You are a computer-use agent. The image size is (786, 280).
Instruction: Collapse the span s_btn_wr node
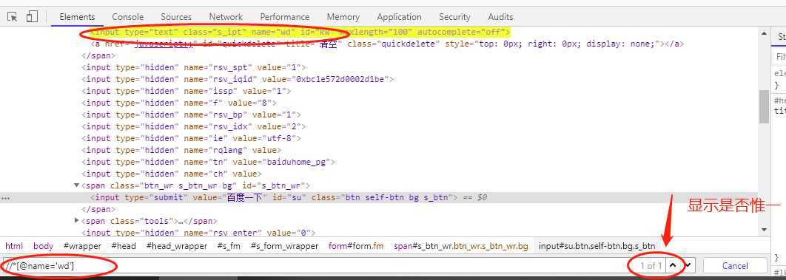[x=77, y=185]
